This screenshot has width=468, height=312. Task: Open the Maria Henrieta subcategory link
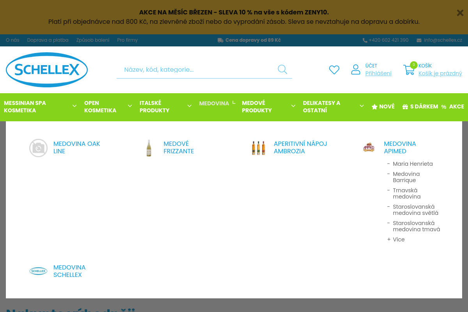(x=413, y=164)
